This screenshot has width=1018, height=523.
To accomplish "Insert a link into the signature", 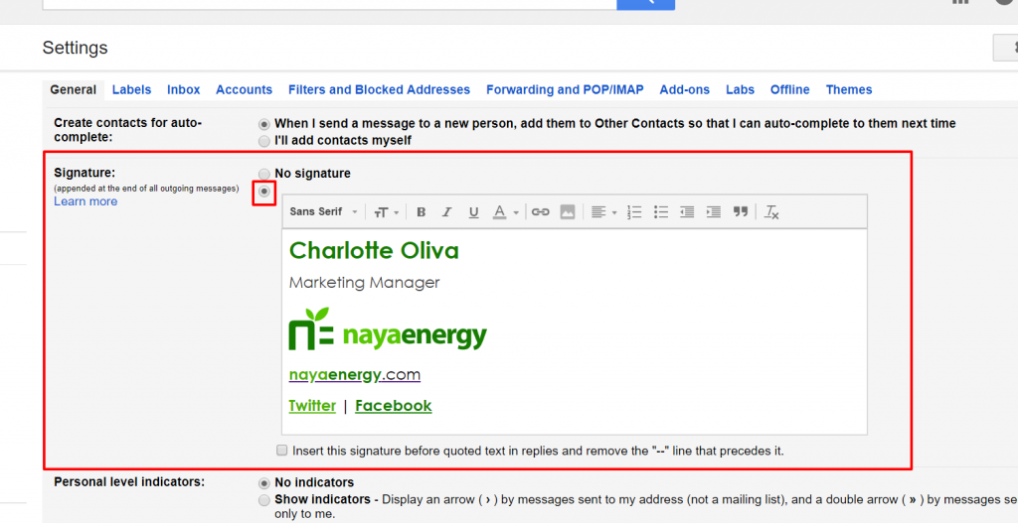I will [540, 212].
